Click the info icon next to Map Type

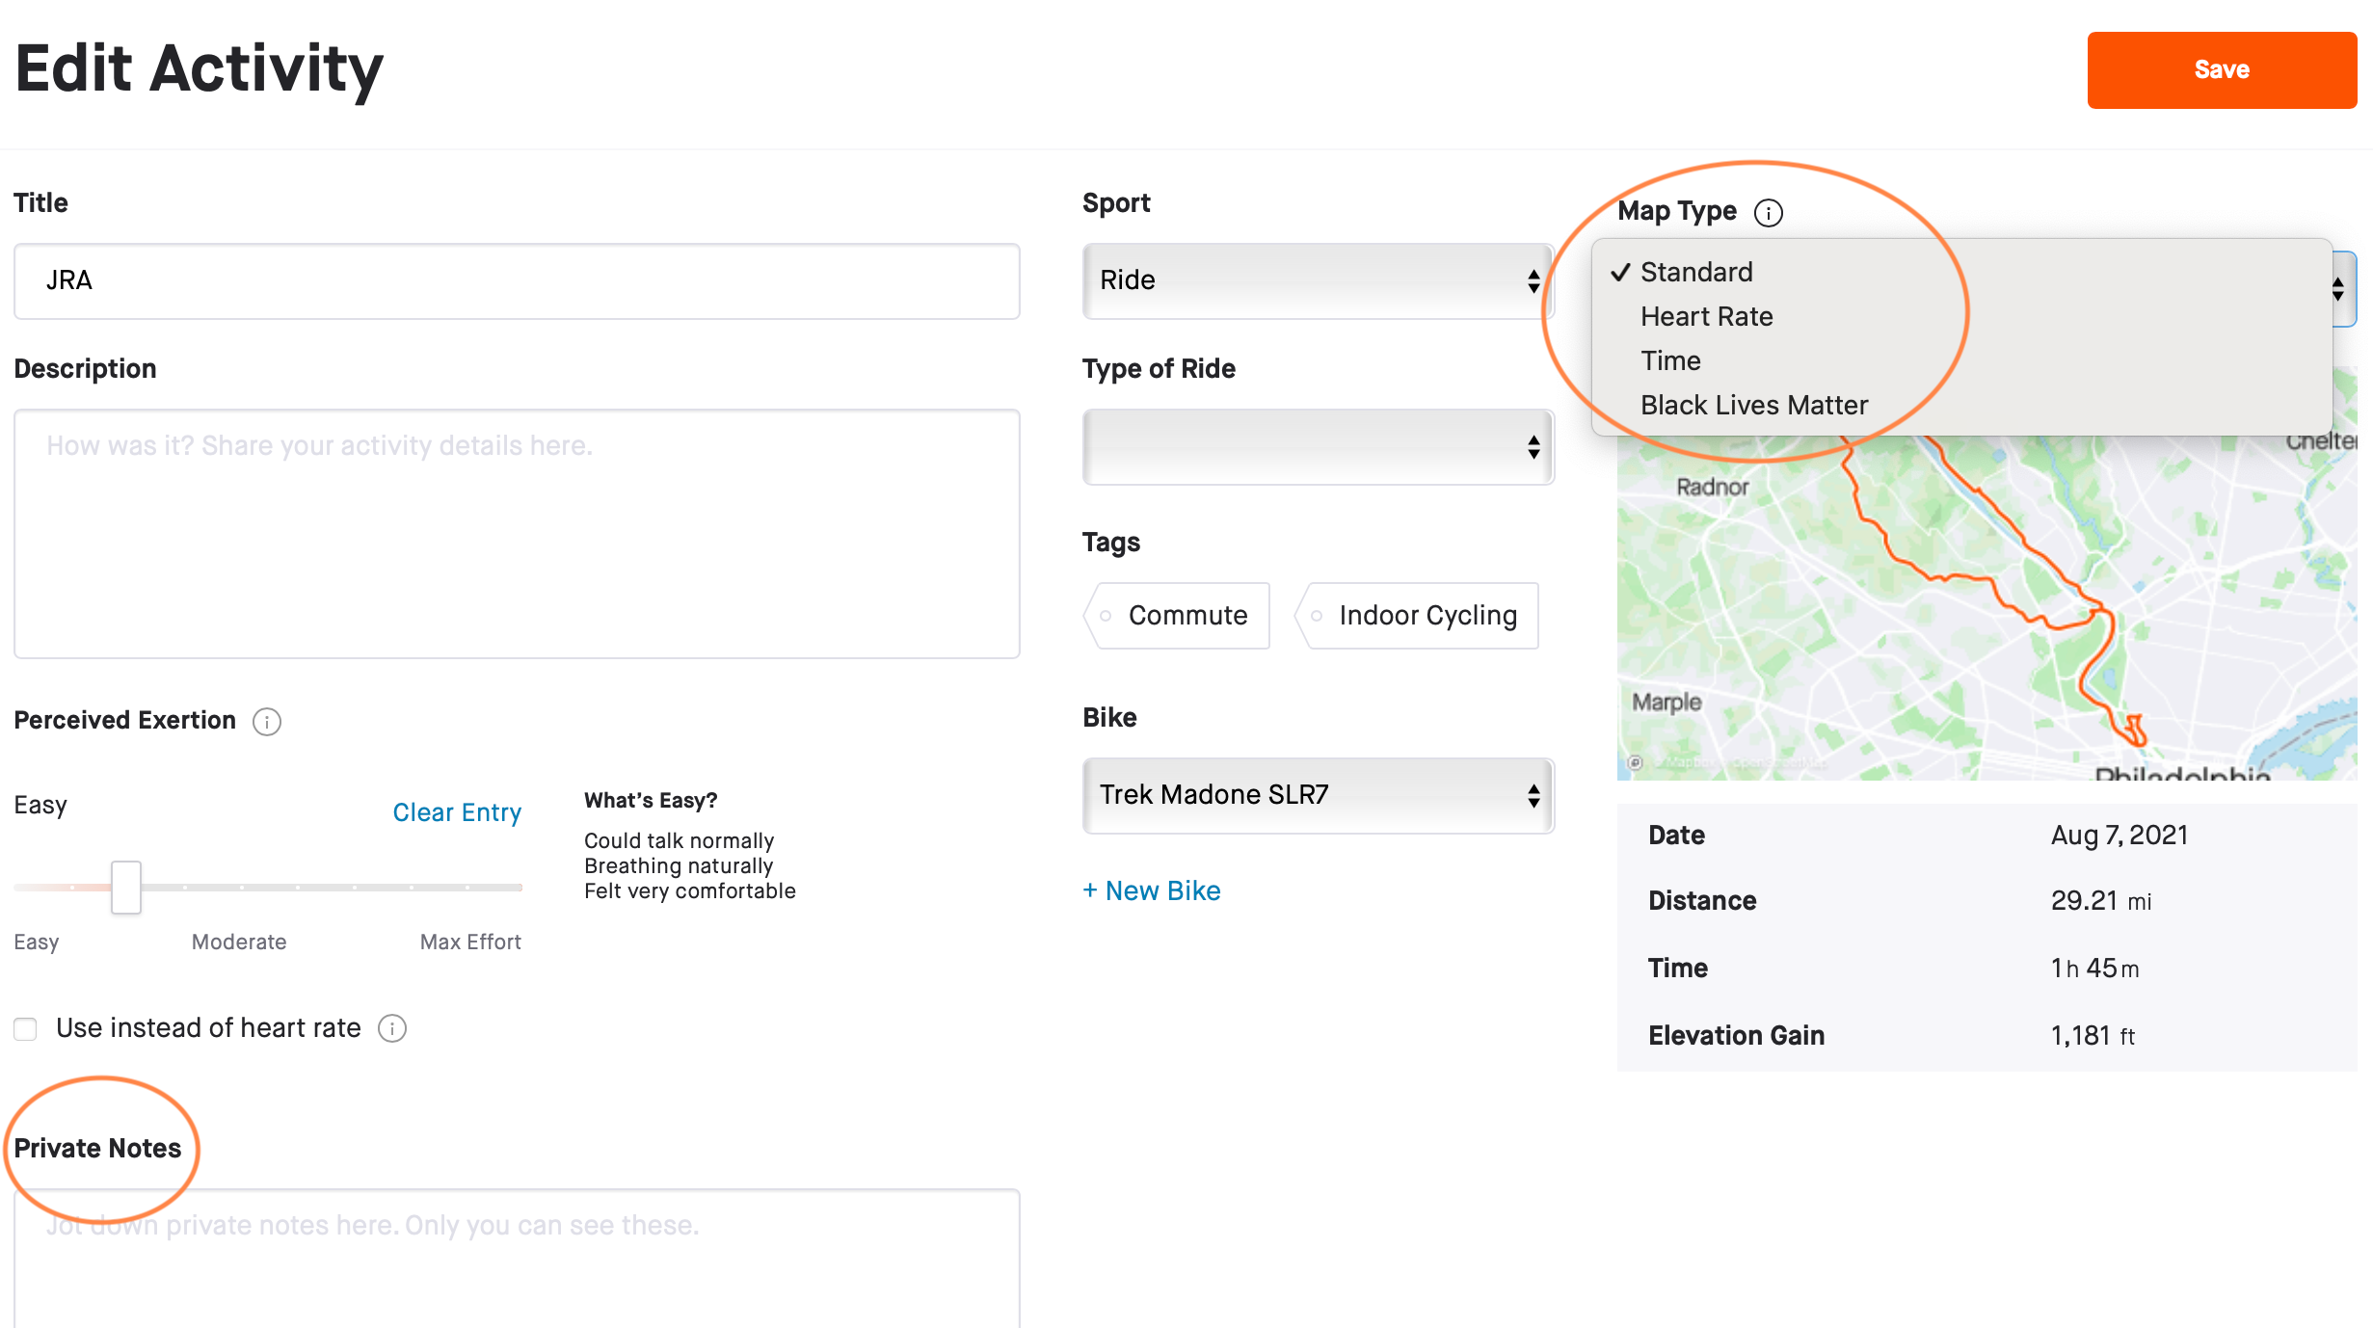(1770, 212)
